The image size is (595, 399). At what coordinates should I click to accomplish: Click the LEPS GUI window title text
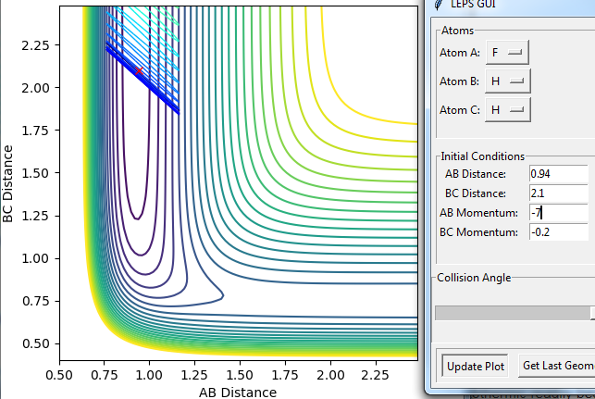(473, 5)
